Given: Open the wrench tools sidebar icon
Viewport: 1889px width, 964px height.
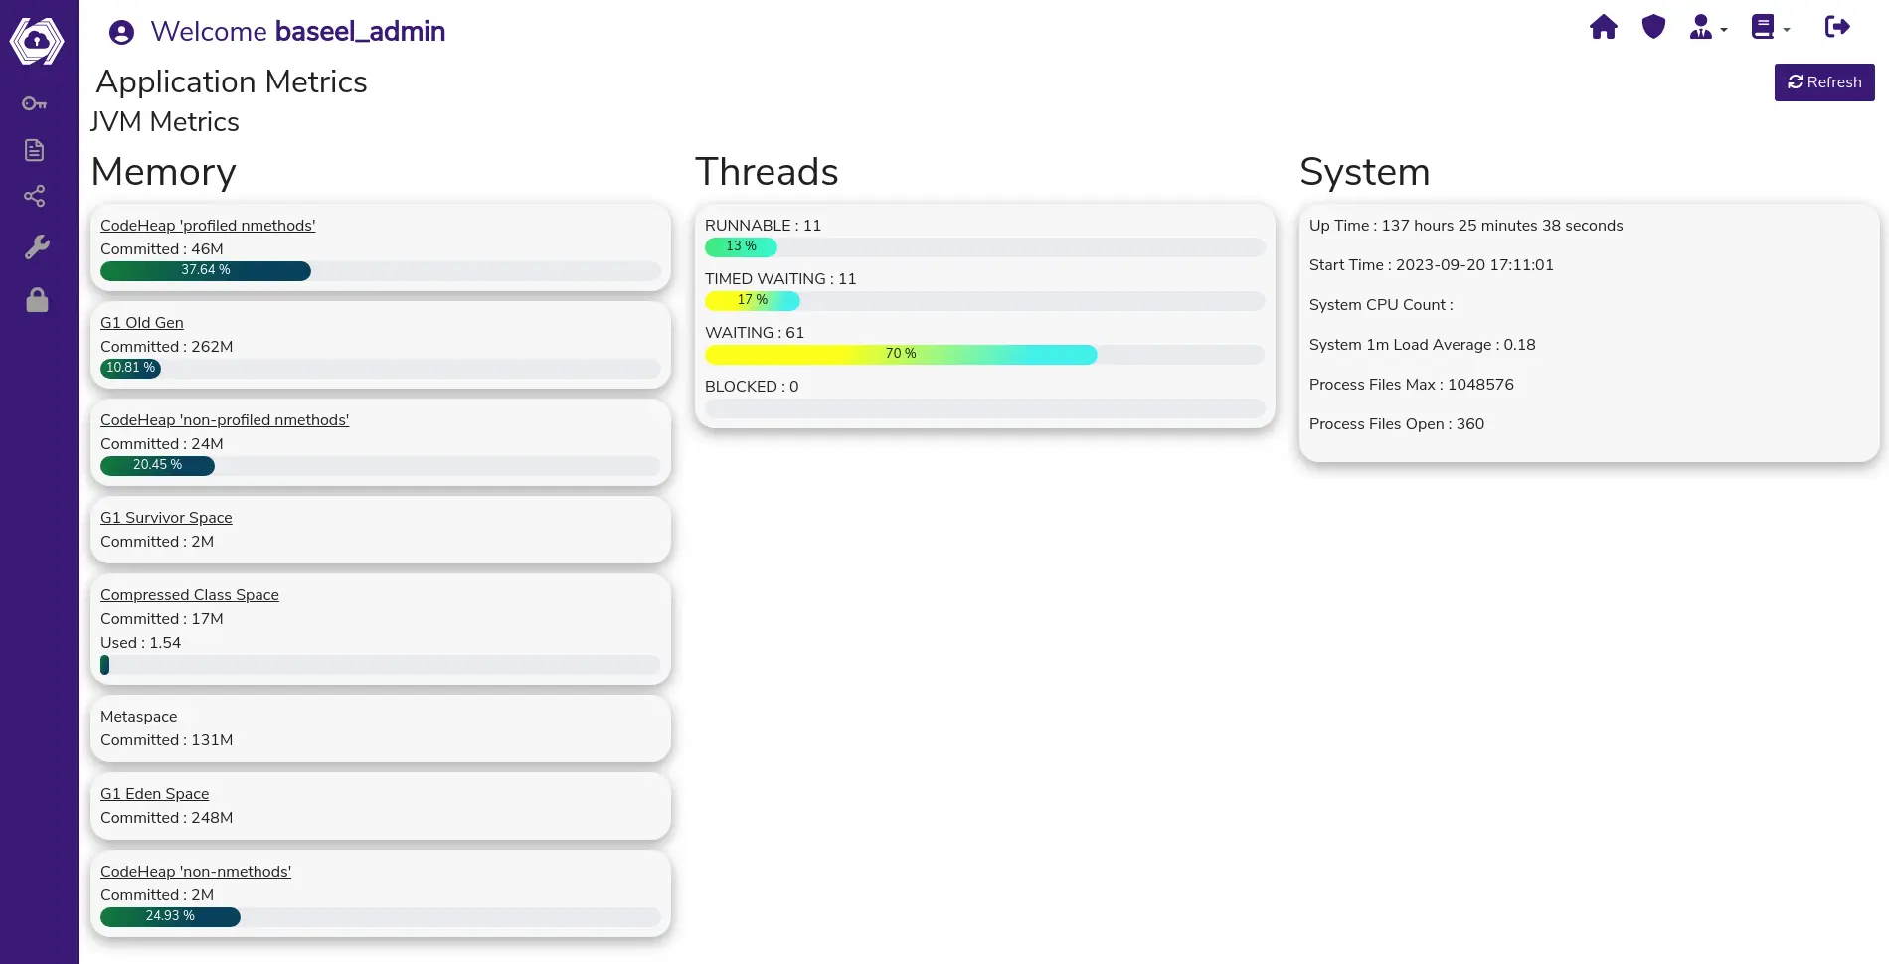Looking at the screenshot, I should pos(37,247).
